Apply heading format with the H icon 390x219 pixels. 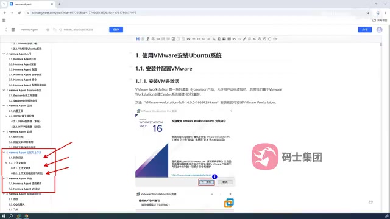point(138,39)
